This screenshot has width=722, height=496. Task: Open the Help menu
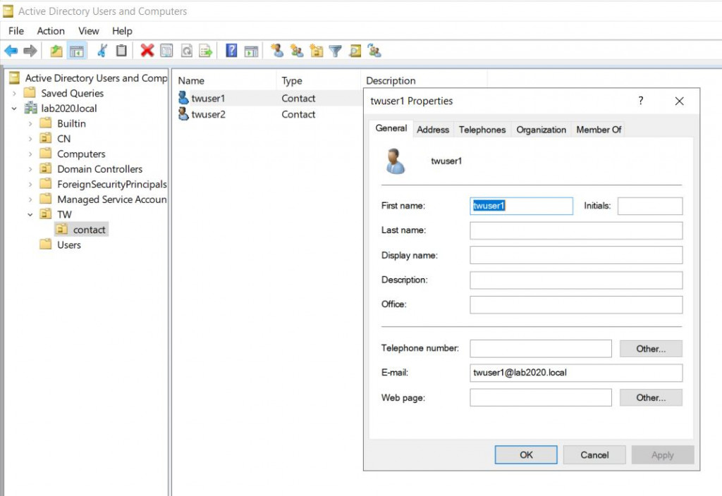122,31
